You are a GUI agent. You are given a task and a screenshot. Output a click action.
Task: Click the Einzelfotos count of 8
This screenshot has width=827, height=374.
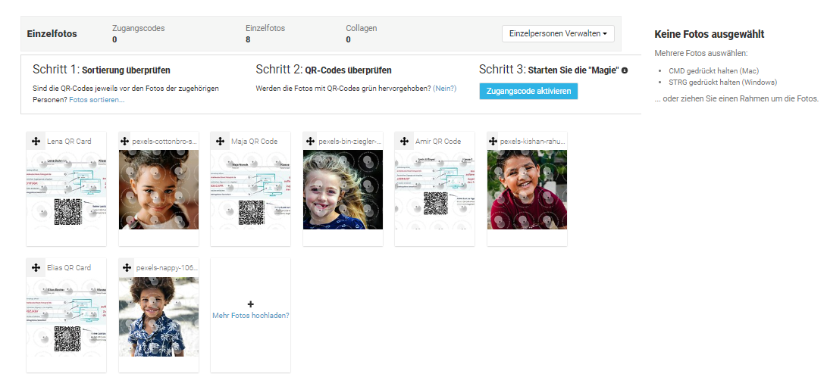[248, 39]
